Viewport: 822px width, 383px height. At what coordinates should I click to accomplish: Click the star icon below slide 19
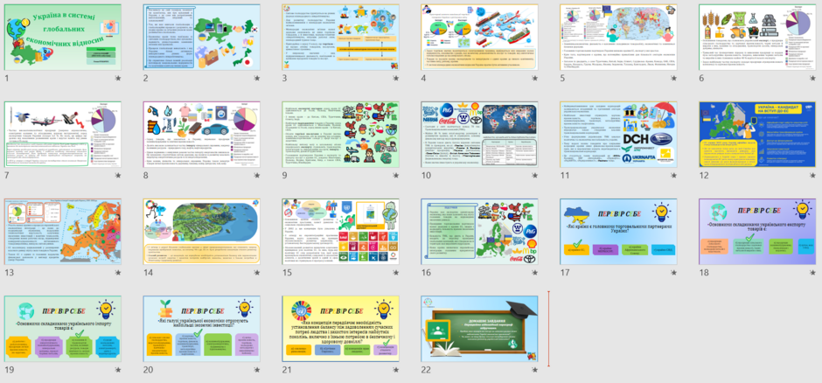(x=118, y=370)
